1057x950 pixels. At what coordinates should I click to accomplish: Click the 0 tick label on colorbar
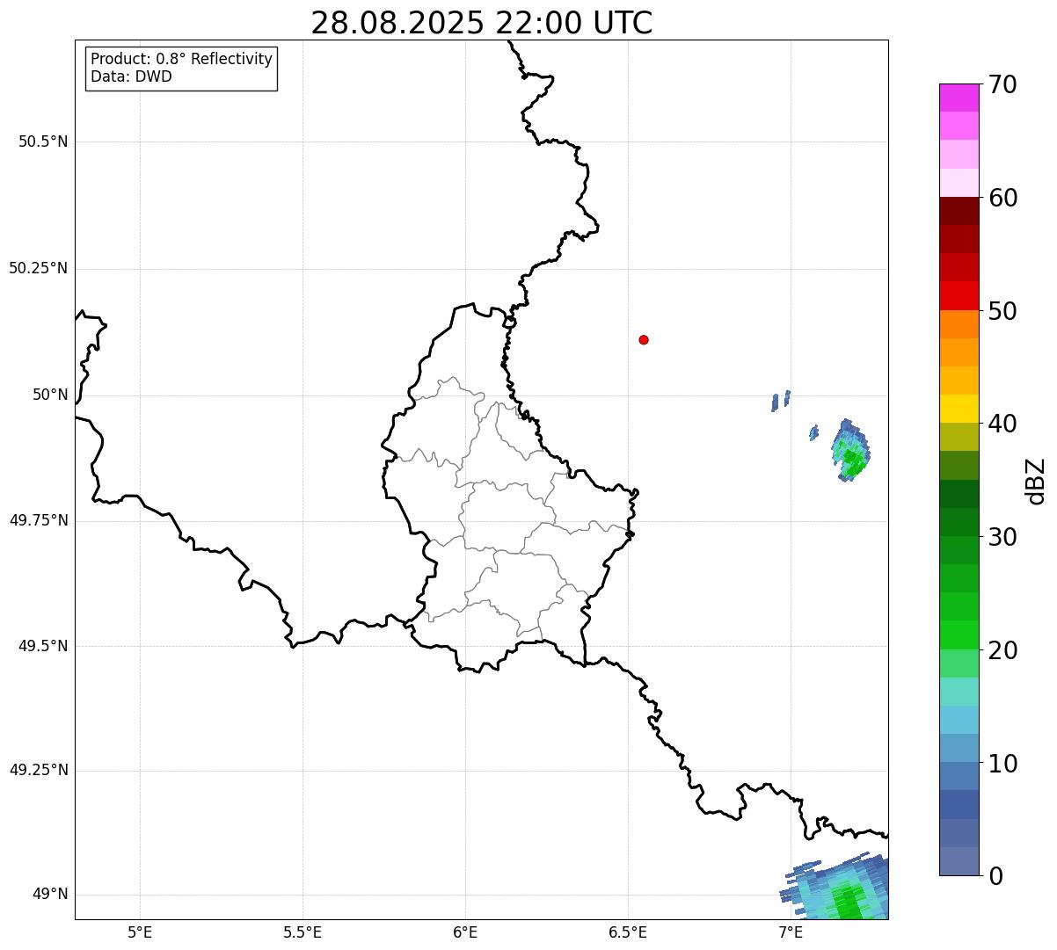click(x=995, y=876)
